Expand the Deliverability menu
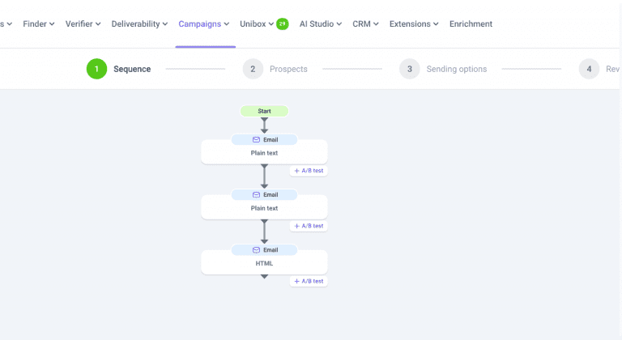The width and height of the screenshot is (622, 340). (139, 23)
